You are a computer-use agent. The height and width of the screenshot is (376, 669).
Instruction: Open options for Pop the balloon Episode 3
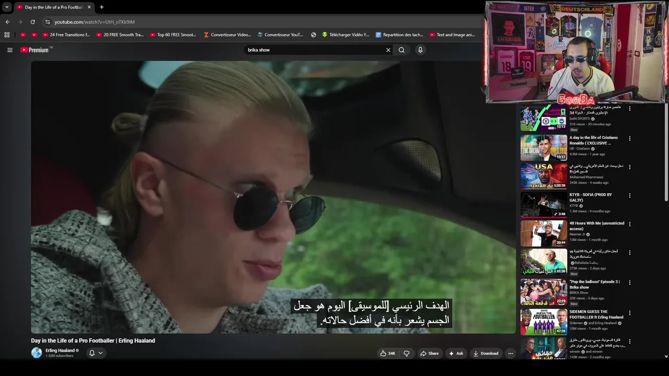pyautogui.click(x=629, y=283)
